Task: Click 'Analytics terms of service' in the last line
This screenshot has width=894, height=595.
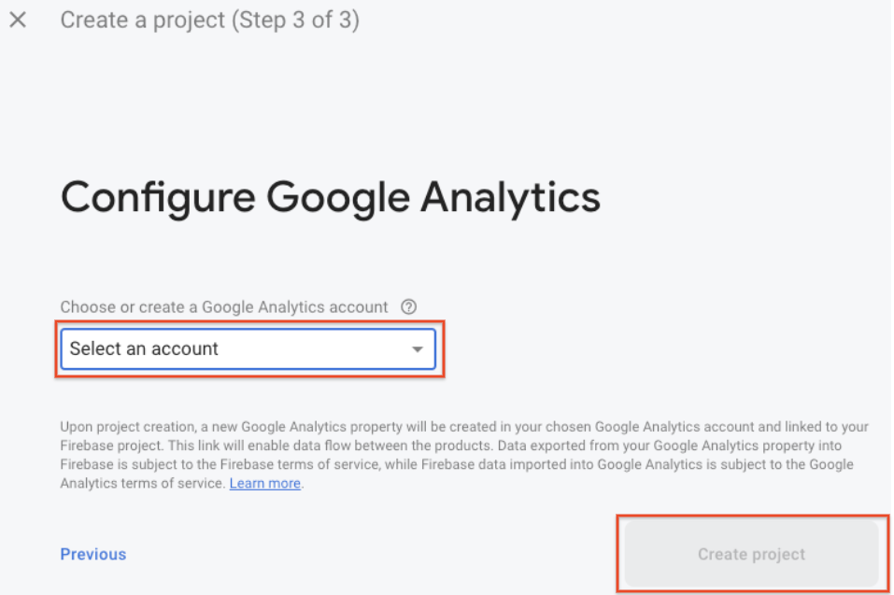Action: tap(142, 484)
